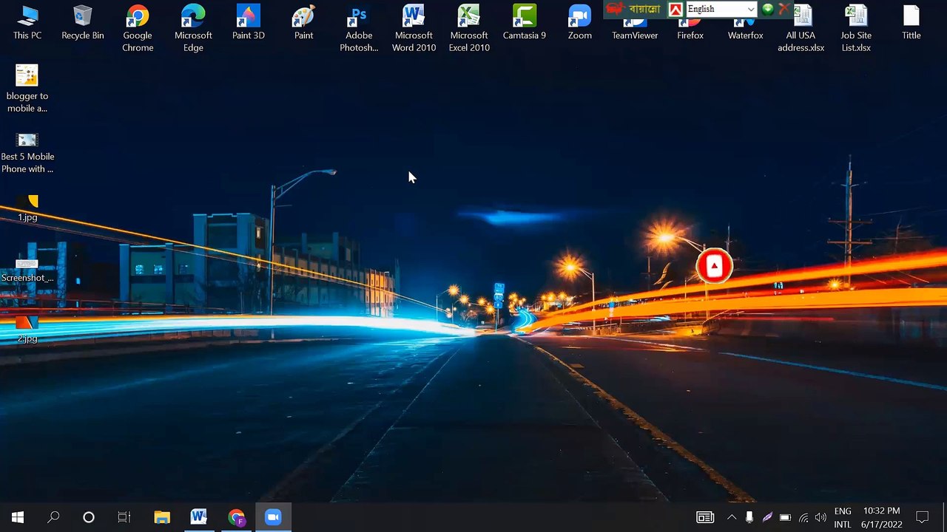Click the clock showing 10:32 PM
Screen dimensions: 947x532
pos(881,517)
